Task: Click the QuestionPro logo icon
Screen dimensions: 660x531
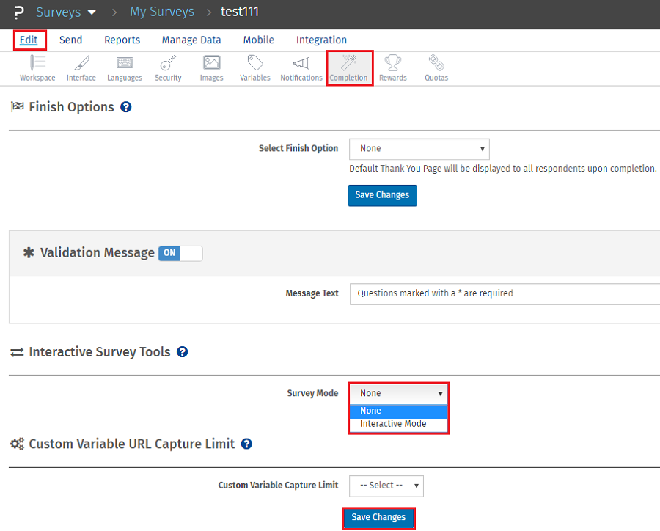Action: click(18, 12)
